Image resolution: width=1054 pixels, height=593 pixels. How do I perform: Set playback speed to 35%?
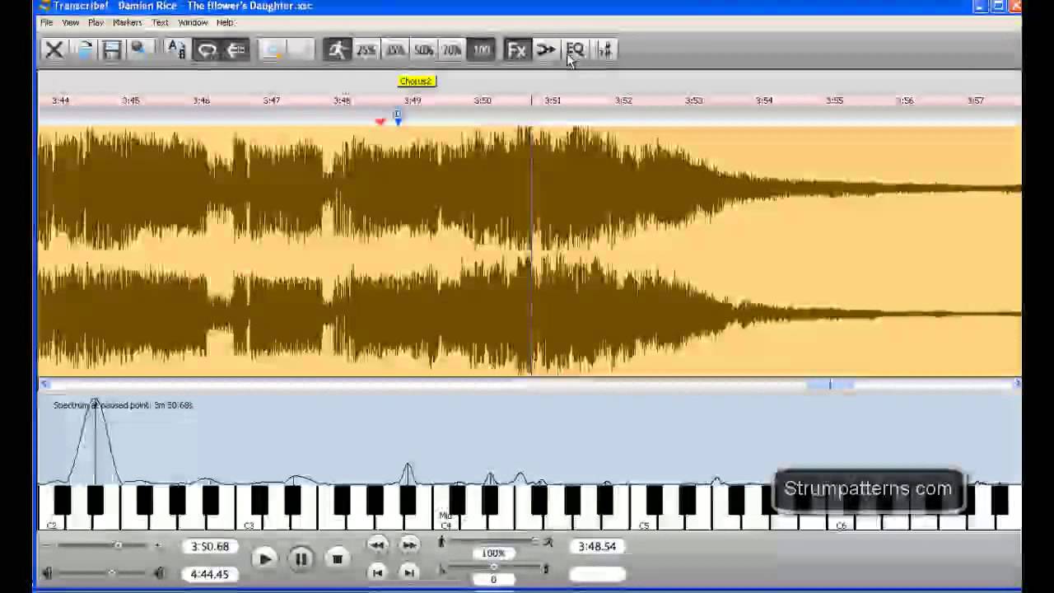click(x=394, y=50)
